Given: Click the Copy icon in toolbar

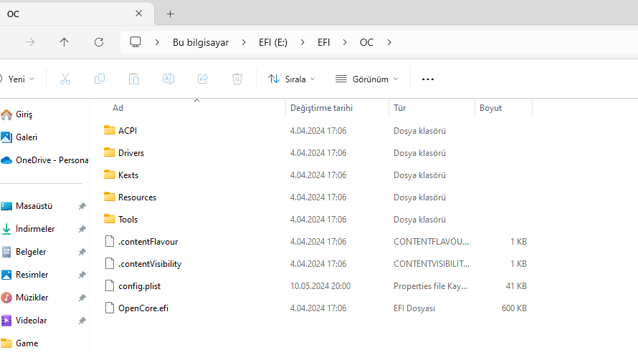Looking at the screenshot, I should tap(100, 79).
